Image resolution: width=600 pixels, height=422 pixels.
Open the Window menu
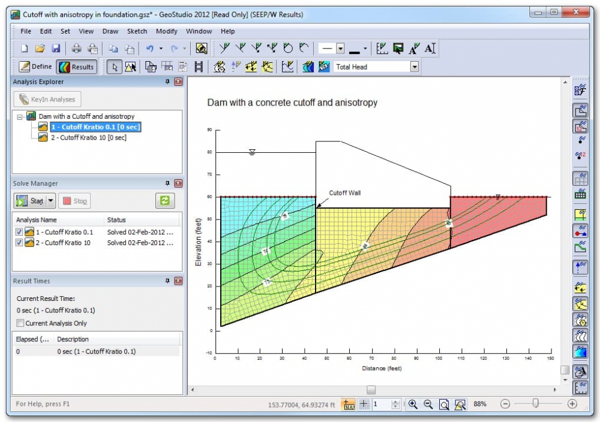(199, 31)
